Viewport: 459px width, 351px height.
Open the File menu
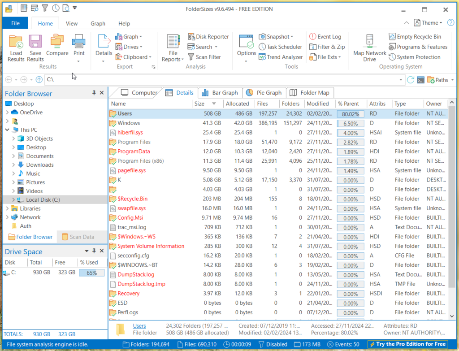[x=15, y=23]
